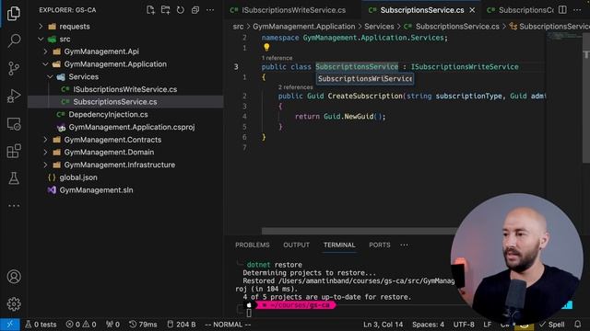Click the editor horizontal scrollbar
The image size is (590, 331).
tap(359, 231)
